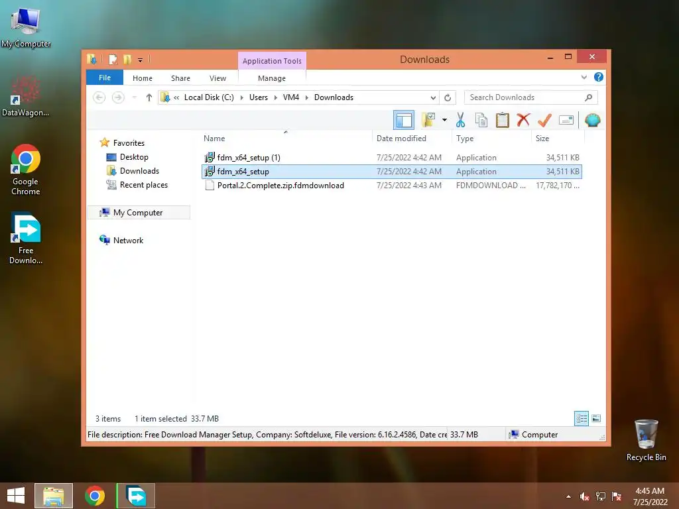
Task: Click the rename toolbar icon
Action: 566,120
